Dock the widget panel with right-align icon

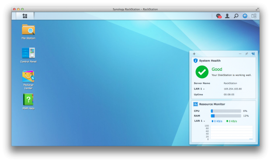[253, 54]
